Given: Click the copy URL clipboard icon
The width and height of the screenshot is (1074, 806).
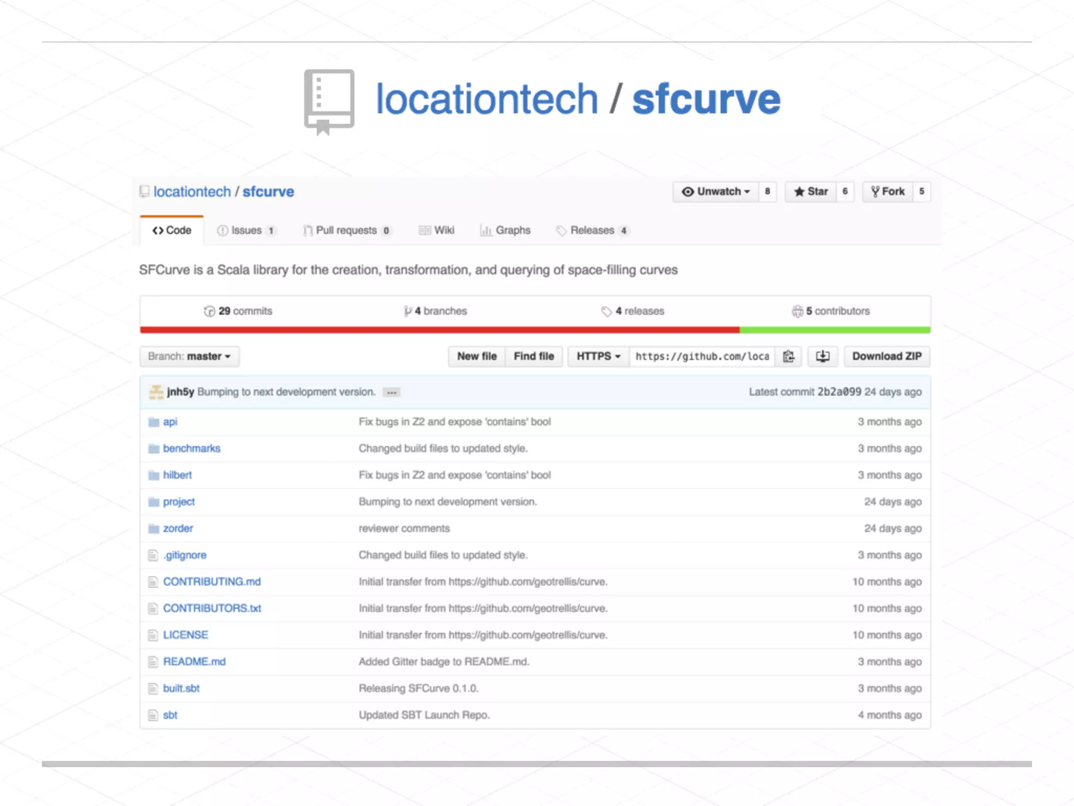Looking at the screenshot, I should click(x=788, y=356).
